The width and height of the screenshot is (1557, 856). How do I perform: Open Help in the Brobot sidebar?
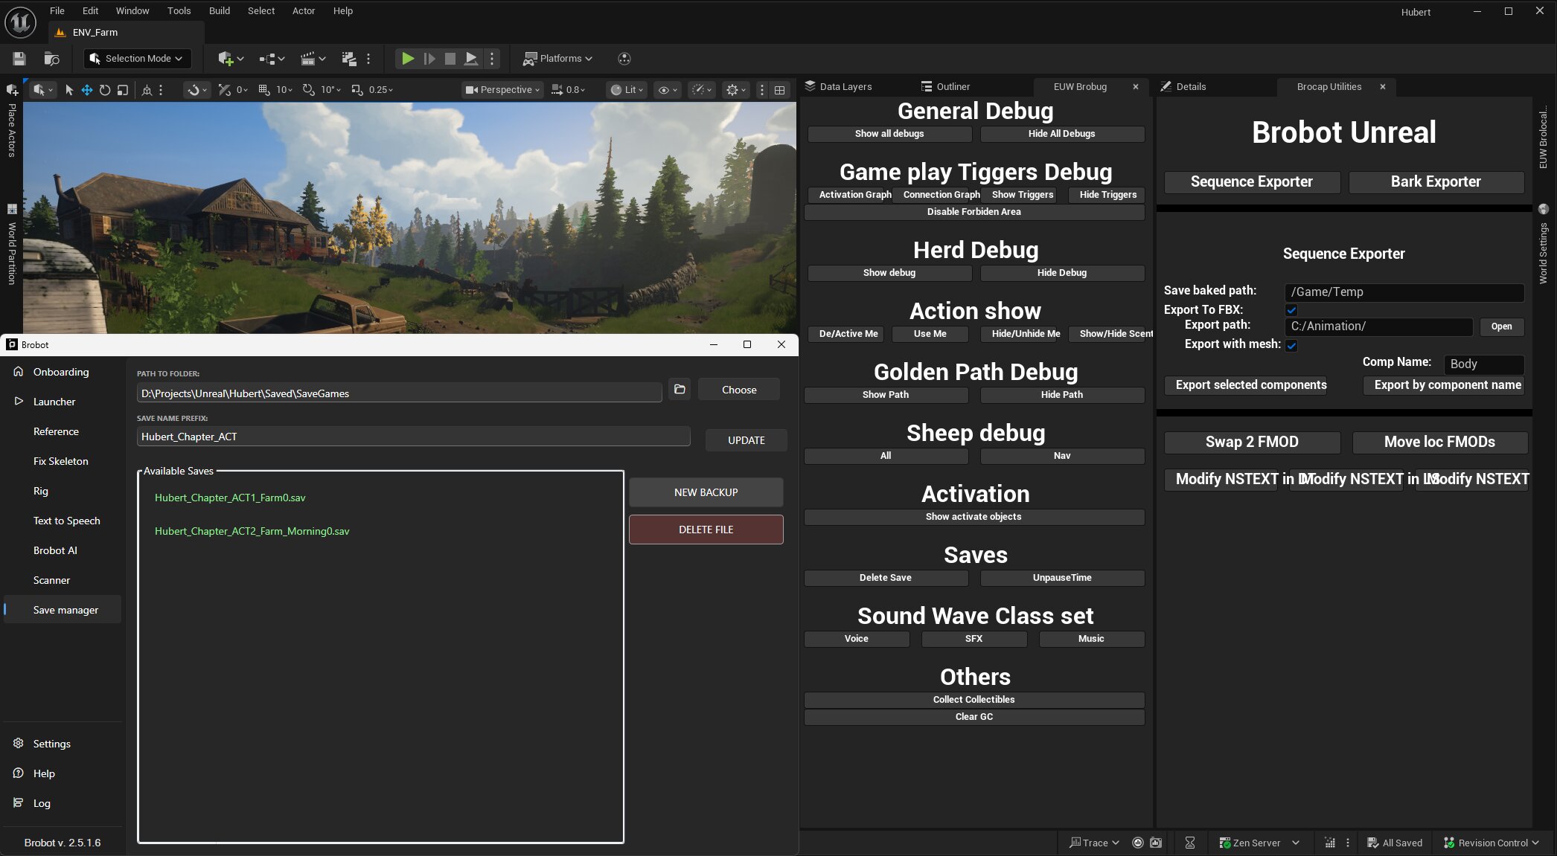62,773
